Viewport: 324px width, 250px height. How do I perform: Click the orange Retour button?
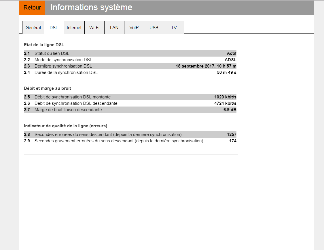pos(32,8)
